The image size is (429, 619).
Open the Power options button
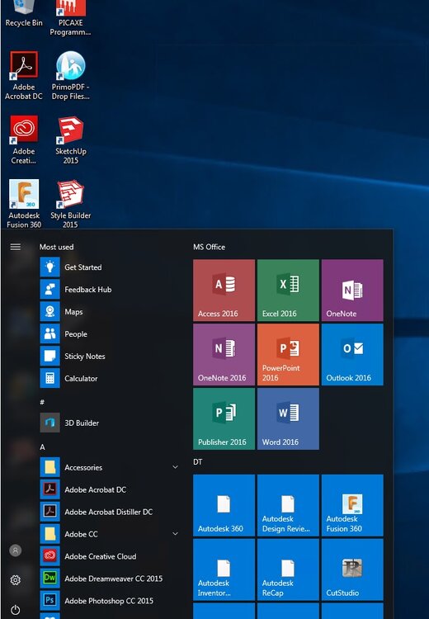[16, 610]
